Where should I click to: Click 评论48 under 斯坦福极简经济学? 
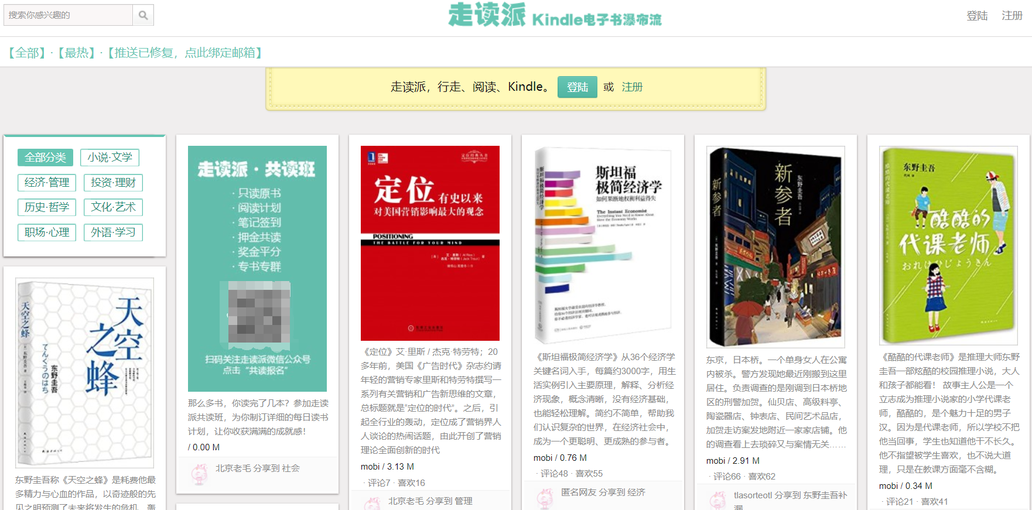(554, 473)
